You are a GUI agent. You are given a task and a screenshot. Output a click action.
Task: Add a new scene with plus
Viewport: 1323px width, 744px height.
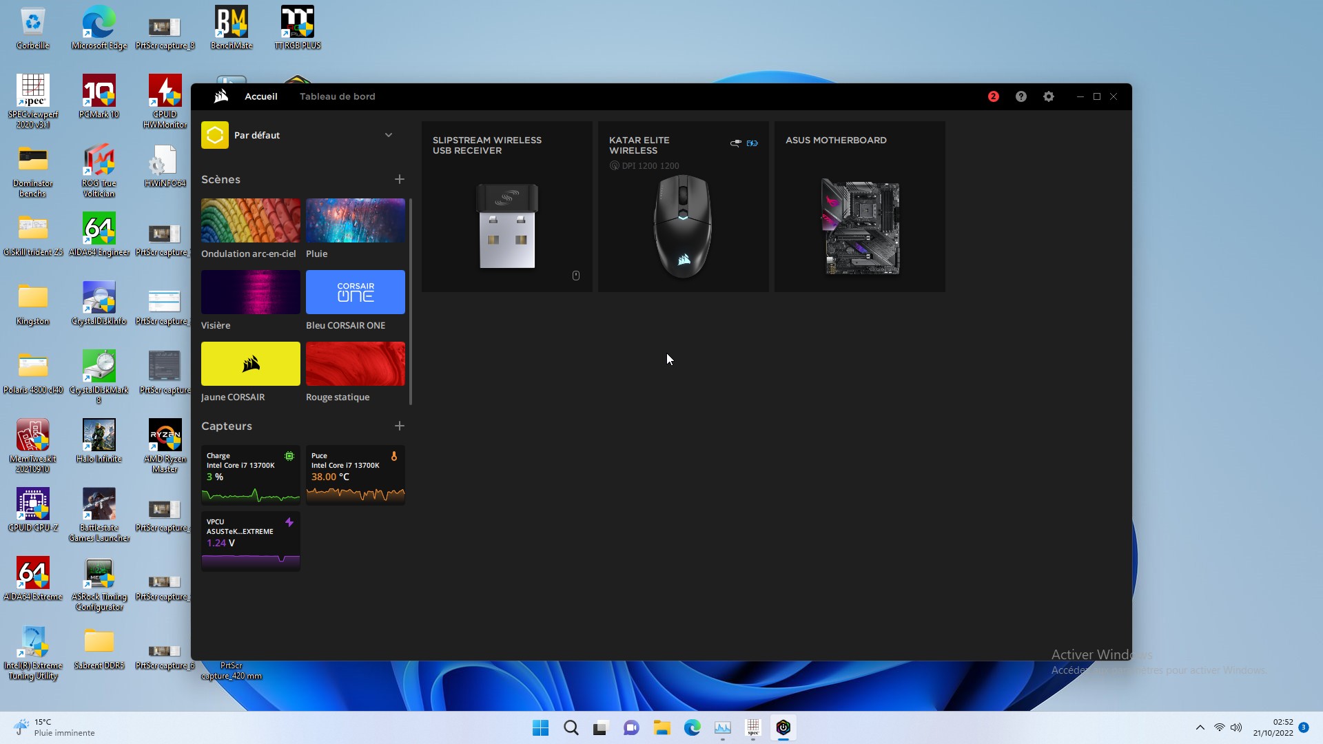pyautogui.click(x=399, y=179)
